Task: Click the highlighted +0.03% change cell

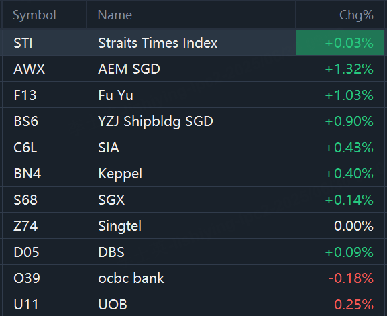Action: (x=340, y=42)
